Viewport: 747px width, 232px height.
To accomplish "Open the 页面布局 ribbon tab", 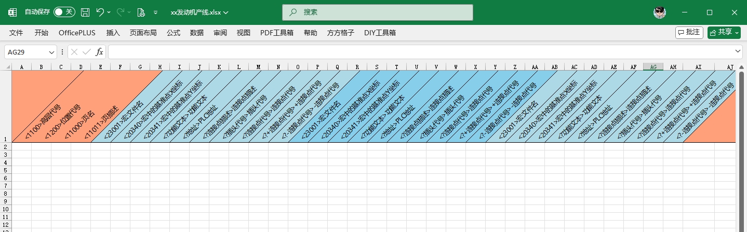I will [x=143, y=33].
